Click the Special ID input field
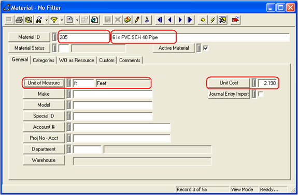 [112, 116]
